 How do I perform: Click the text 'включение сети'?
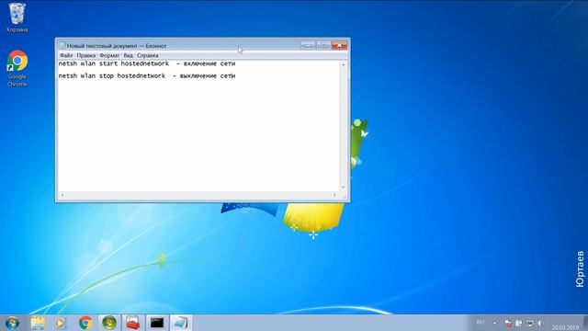(x=209, y=63)
